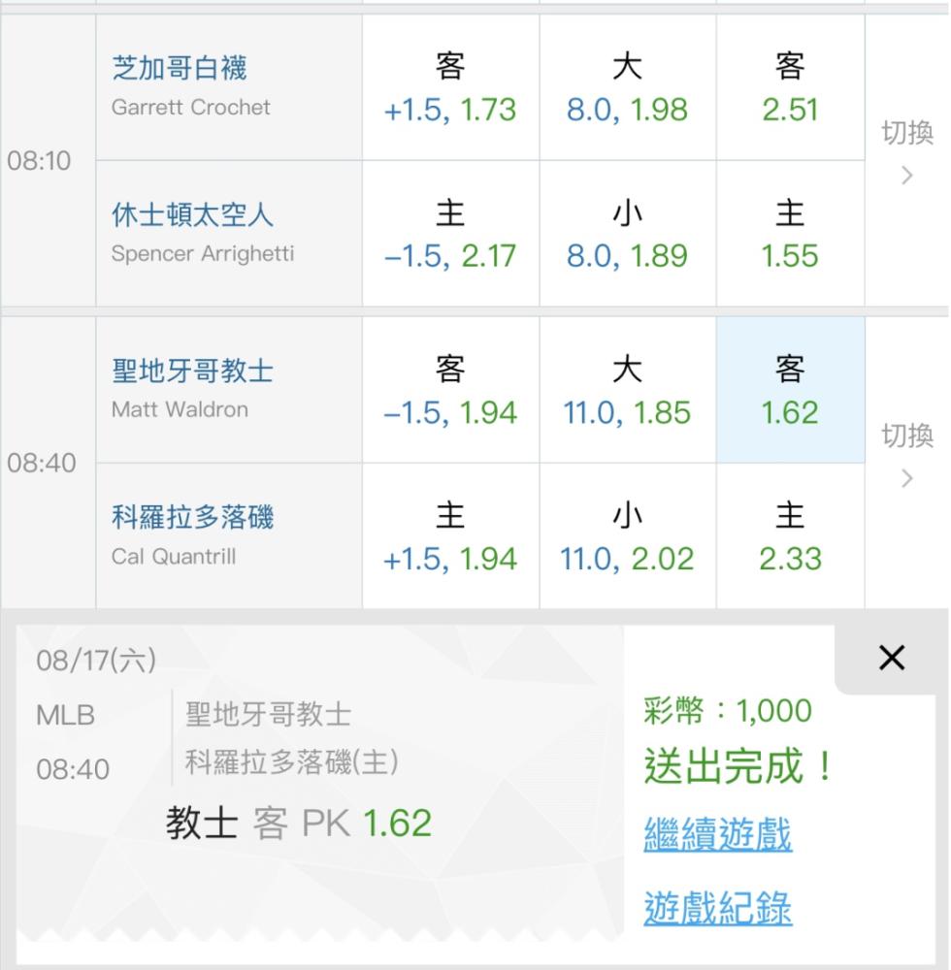Choose Astros moneyline 1.55
The height and width of the screenshot is (970, 951).
(790, 234)
